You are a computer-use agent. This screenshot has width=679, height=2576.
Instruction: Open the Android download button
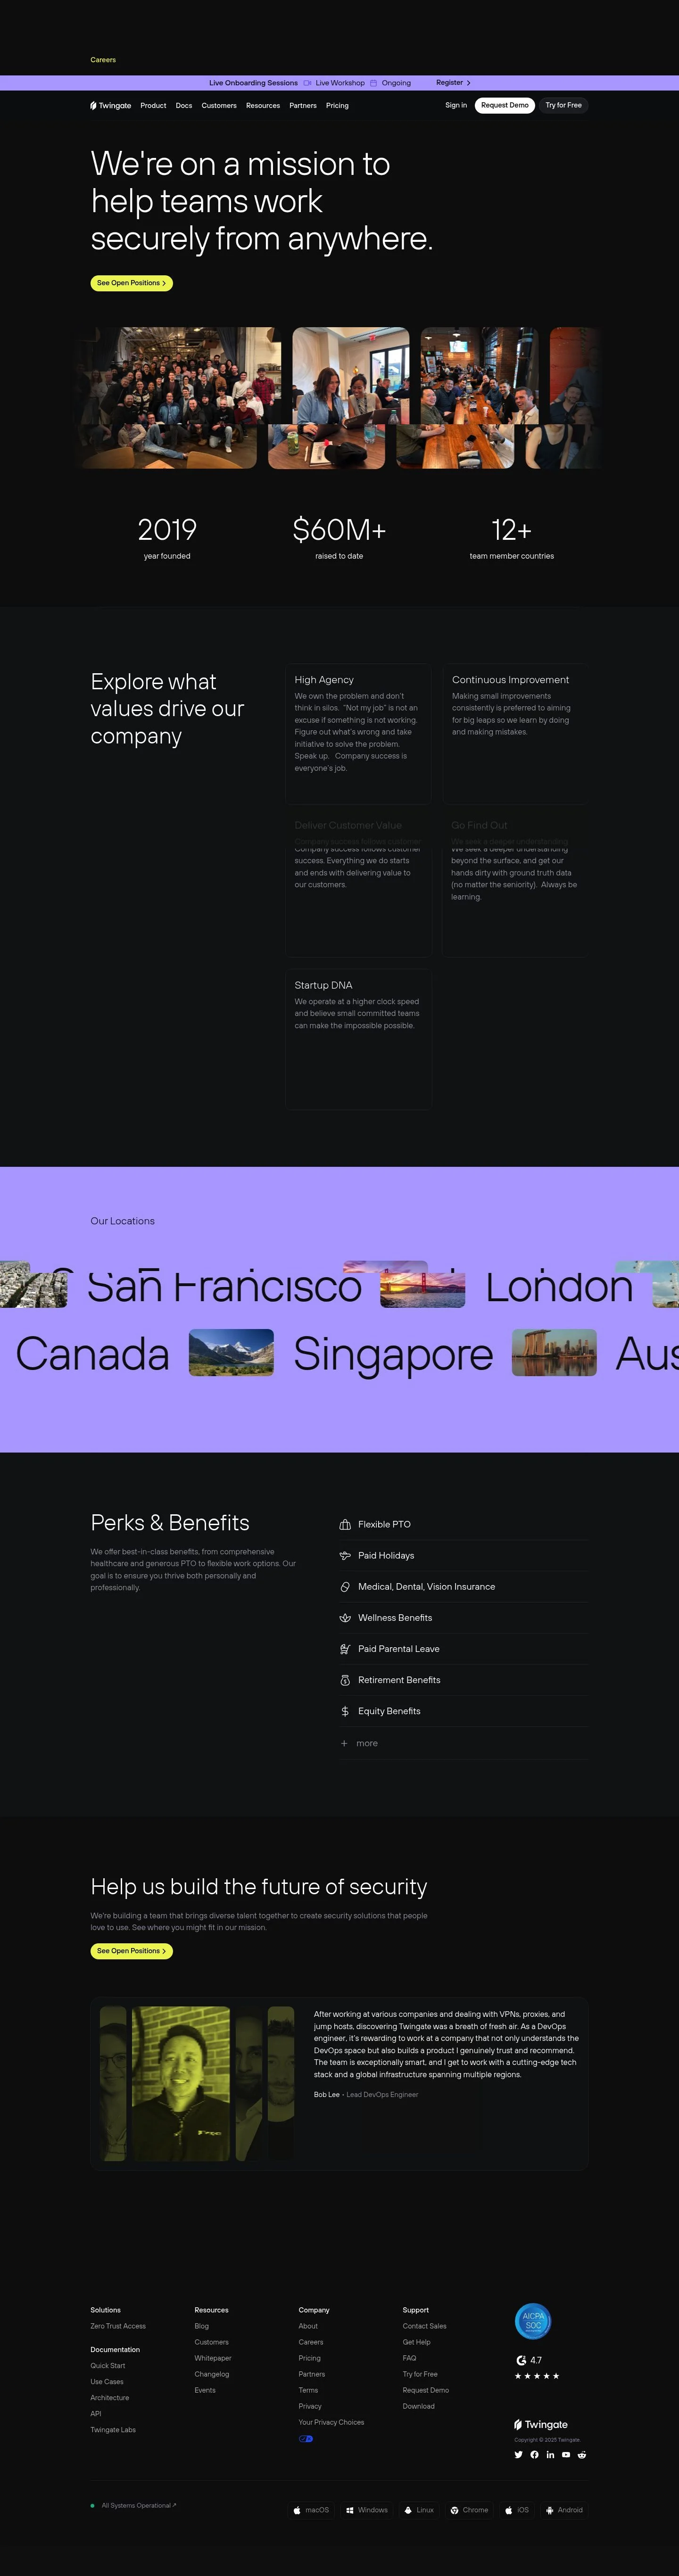pos(564,2510)
